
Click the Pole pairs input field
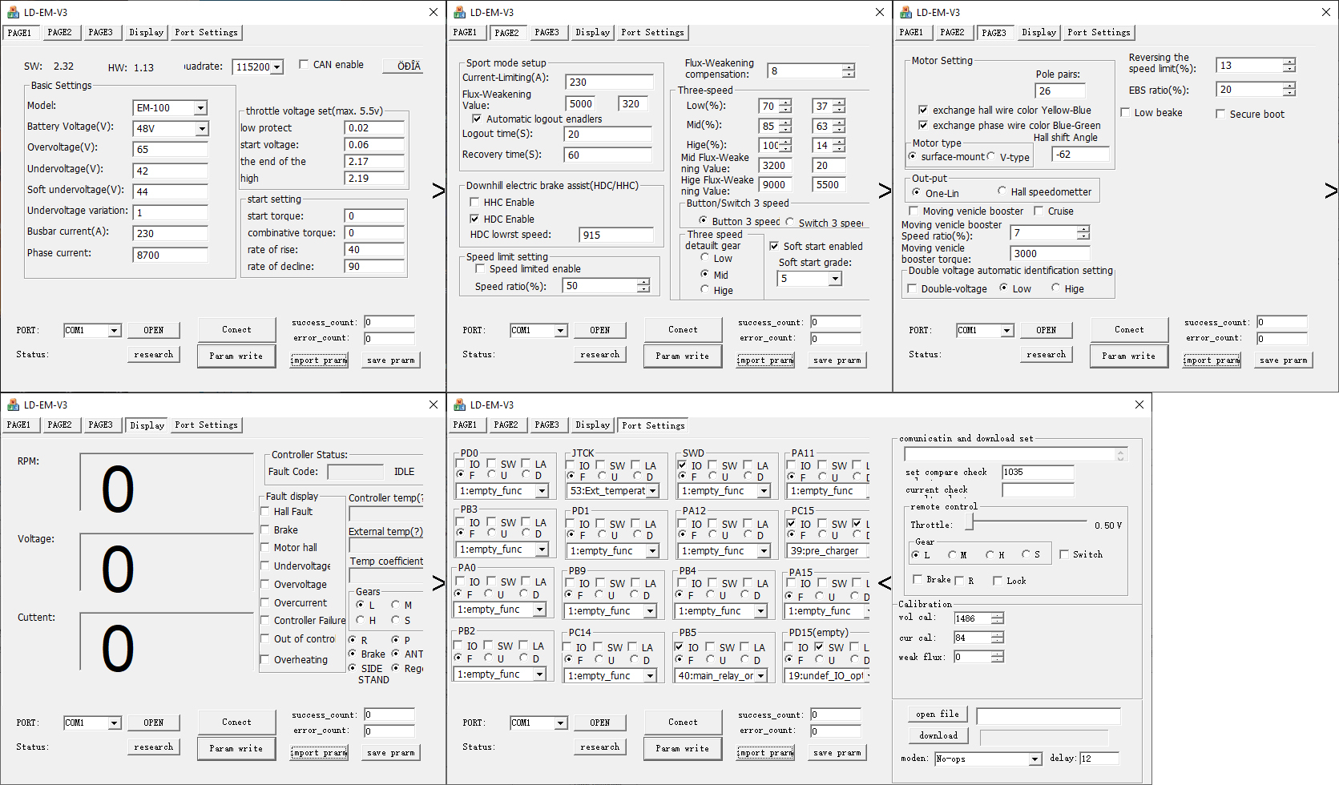point(1060,91)
